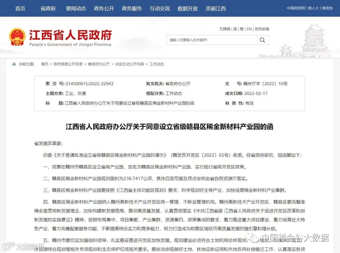This screenshot has height=253, width=340.
Task: Click the 江西省人民政府 site title
Action: pos(71,35)
